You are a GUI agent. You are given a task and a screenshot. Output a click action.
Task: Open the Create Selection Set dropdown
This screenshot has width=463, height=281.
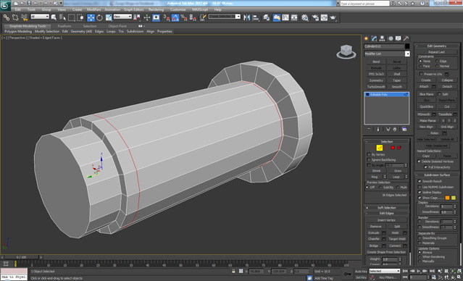pyautogui.click(x=225, y=17)
